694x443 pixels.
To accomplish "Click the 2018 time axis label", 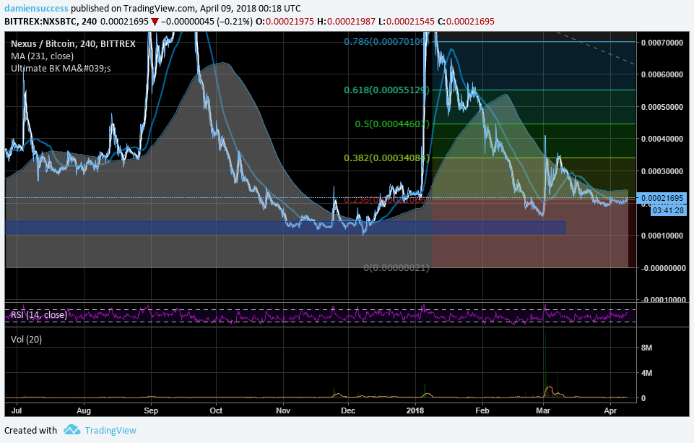I will (x=415, y=410).
